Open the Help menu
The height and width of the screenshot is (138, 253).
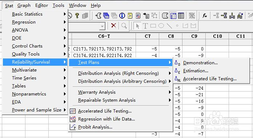[x=96, y=5]
